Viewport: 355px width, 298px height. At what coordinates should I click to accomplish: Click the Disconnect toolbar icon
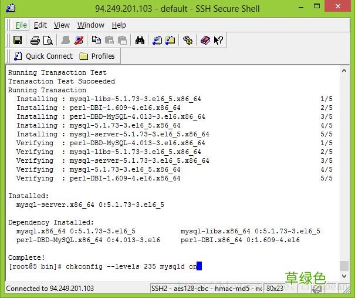(x=79, y=41)
